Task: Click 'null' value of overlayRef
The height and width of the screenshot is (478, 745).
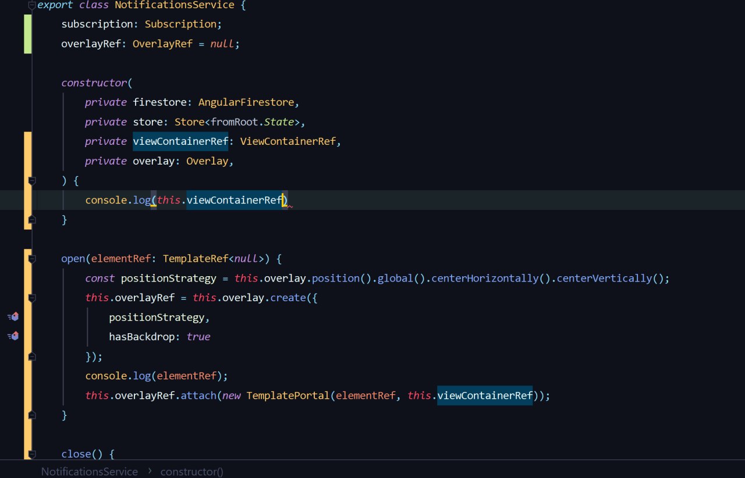Action: click(x=222, y=44)
